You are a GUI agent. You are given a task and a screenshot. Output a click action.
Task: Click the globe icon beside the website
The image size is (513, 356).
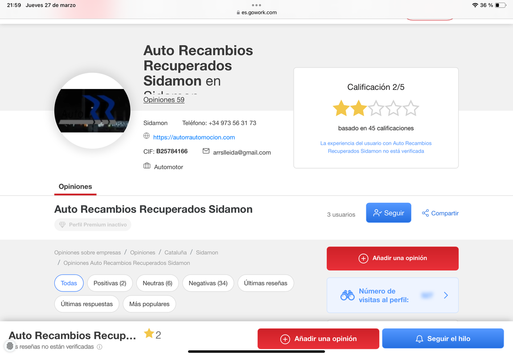pos(147,136)
